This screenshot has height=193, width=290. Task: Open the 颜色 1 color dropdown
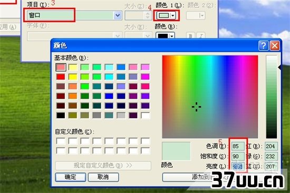click(x=166, y=15)
